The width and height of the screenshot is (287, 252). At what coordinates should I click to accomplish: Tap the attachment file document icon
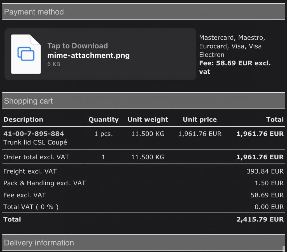tap(26, 54)
